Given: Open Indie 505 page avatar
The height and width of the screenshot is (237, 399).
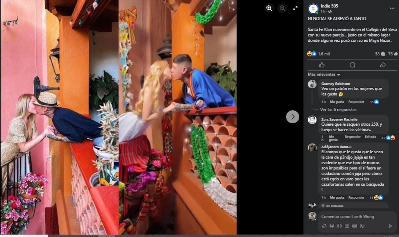Looking at the screenshot, I should point(313,9).
